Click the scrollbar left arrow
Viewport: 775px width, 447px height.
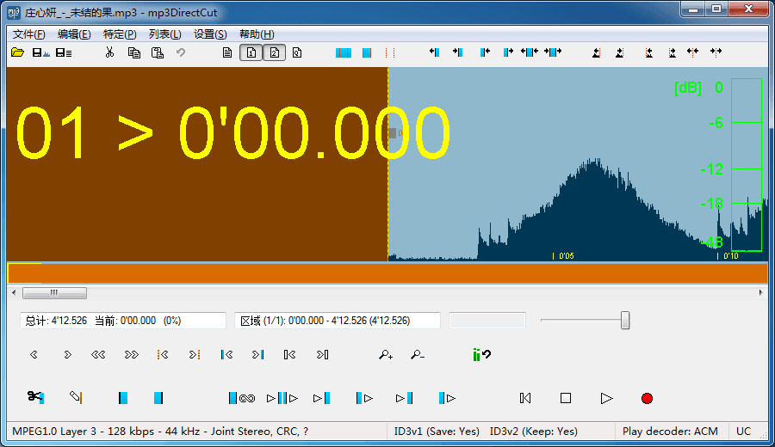14,292
